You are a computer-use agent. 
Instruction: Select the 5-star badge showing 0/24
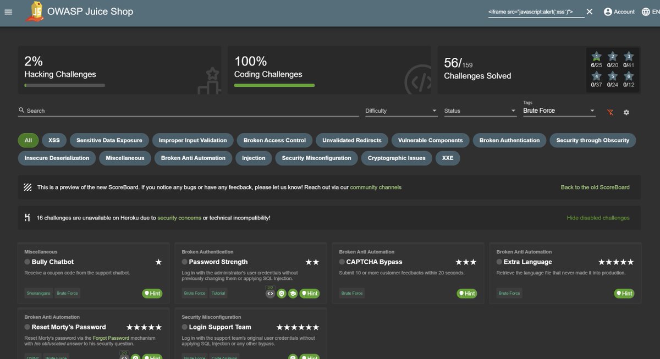tap(613, 80)
